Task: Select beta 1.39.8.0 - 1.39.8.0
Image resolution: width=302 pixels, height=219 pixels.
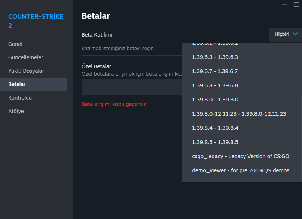Action: [242, 100]
